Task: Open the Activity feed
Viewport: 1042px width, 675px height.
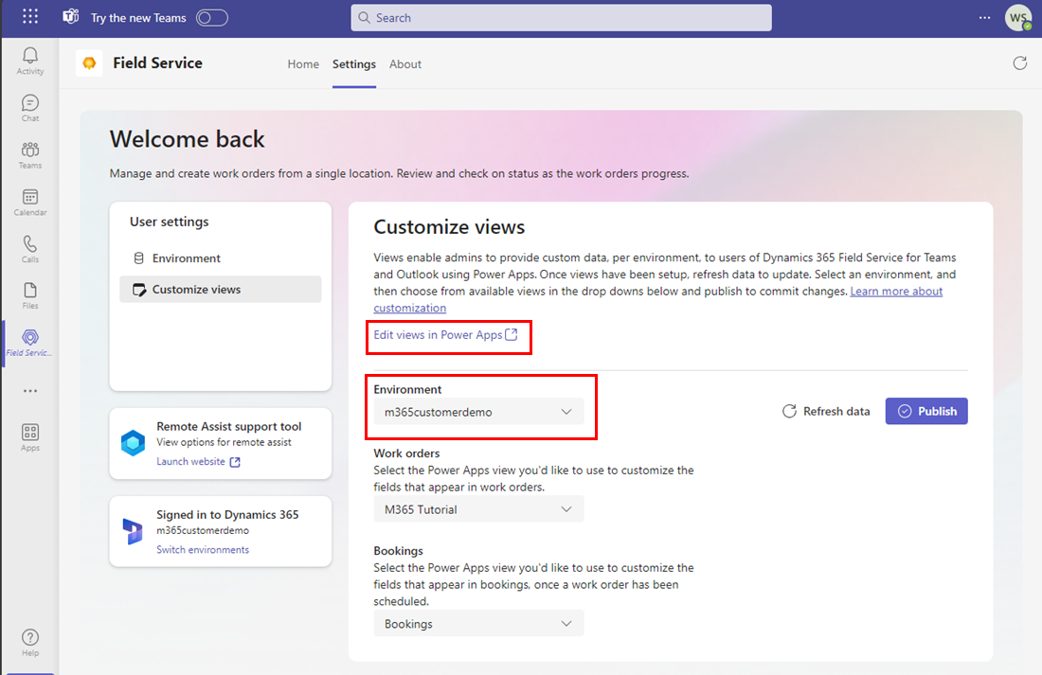Action: [x=30, y=61]
